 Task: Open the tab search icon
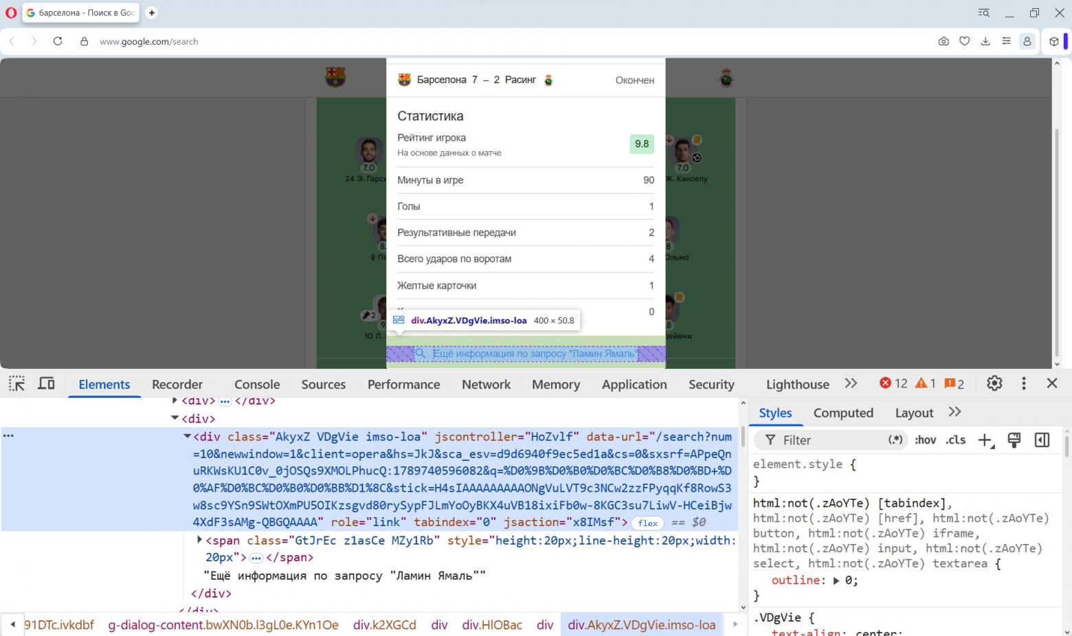pos(984,12)
